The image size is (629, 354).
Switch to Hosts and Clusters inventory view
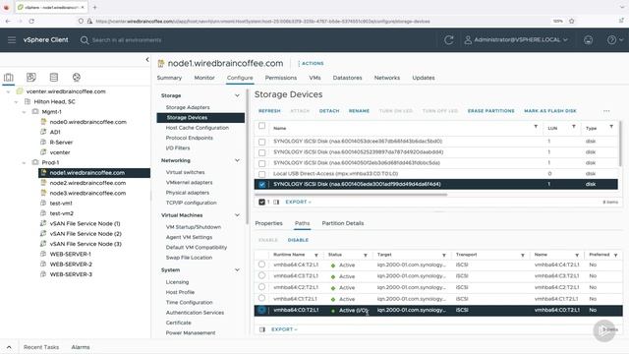pos(9,77)
